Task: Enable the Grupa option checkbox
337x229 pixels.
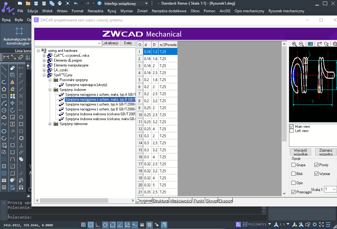Action: click(x=293, y=165)
